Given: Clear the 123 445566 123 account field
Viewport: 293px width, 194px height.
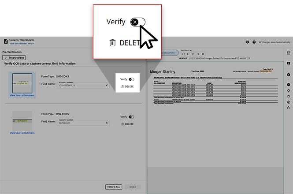Looking at the screenshot, I should (107, 85).
